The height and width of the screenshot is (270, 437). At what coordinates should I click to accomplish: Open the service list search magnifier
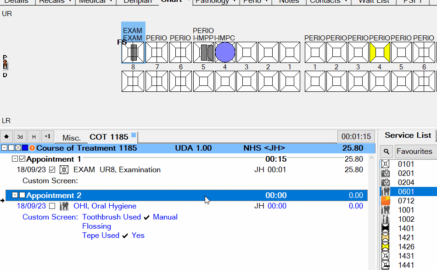pos(387,152)
